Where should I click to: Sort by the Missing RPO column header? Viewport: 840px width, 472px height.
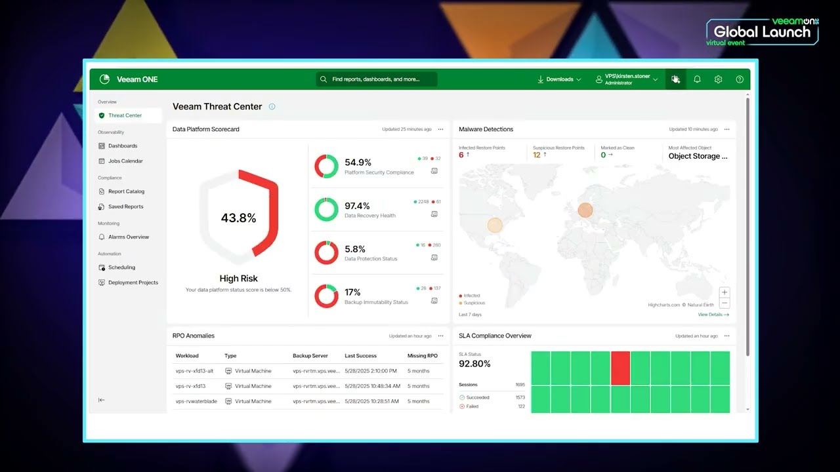[423, 356]
